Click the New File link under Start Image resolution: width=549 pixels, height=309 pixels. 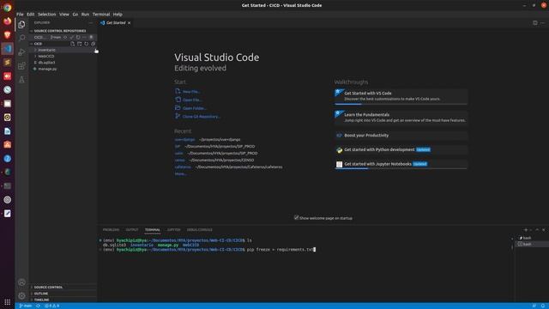pos(191,92)
